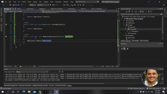Open the Developer PowerShell tab

(x=25, y=85)
